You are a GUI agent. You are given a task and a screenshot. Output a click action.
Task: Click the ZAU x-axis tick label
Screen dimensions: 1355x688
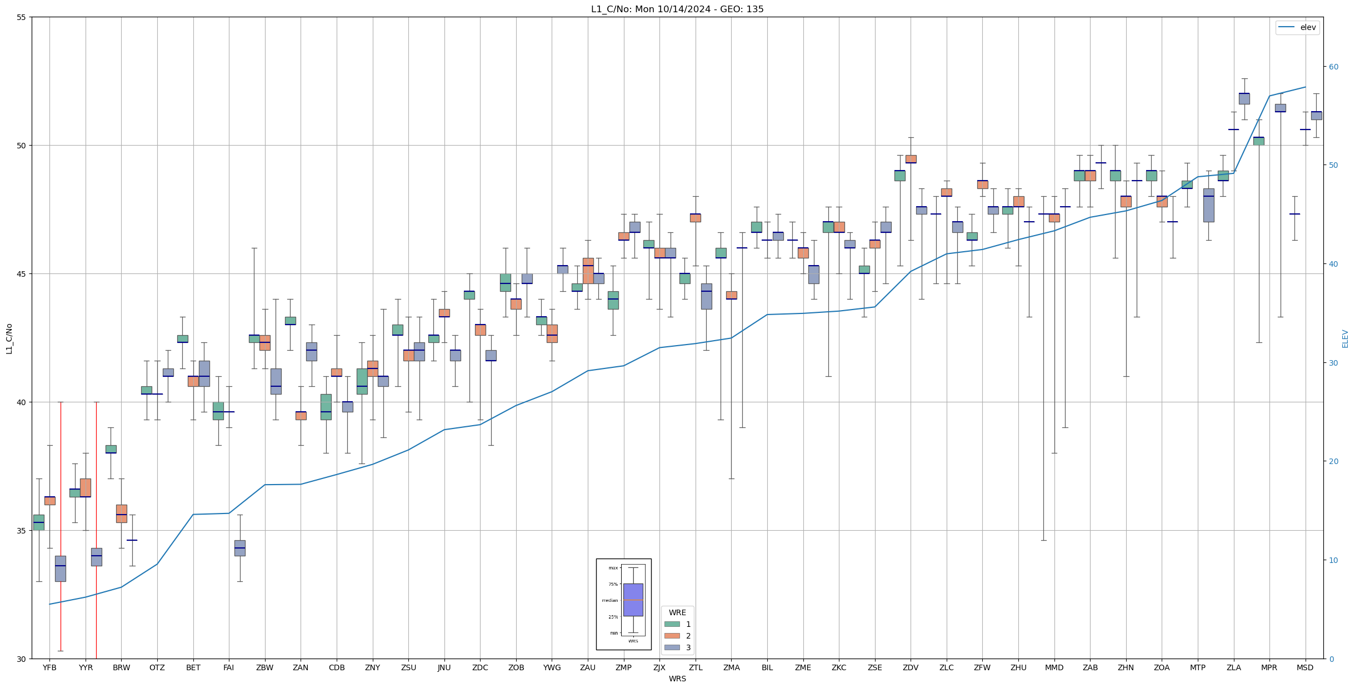click(588, 667)
